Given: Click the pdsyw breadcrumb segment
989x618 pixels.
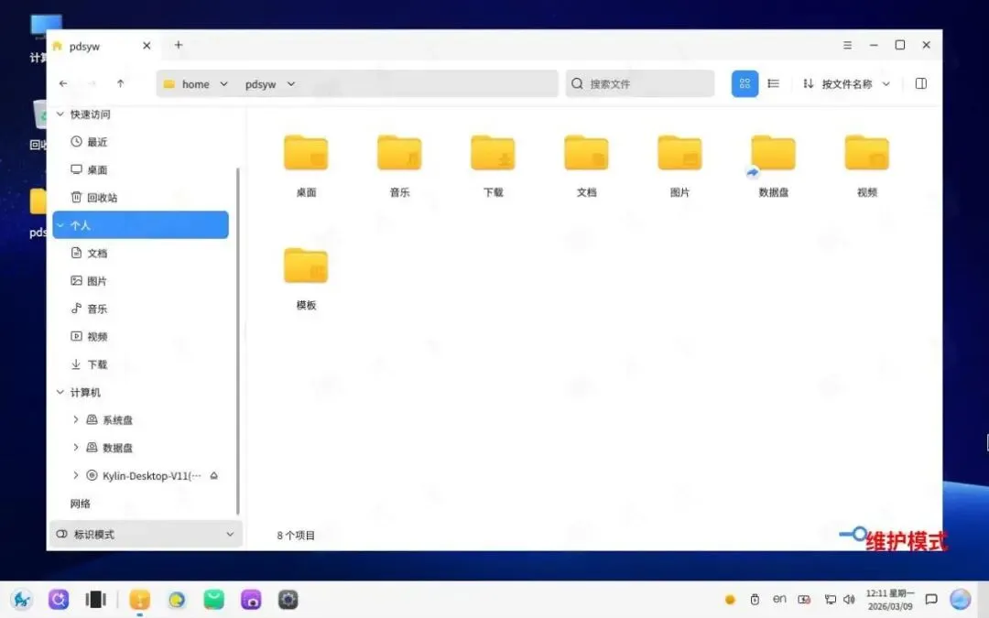Looking at the screenshot, I should 260,84.
